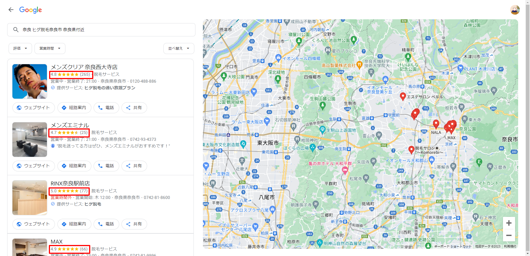The height and width of the screenshot is (256, 530).
Task: Open the 評価 rating filter dropdown
Action: pyautogui.click(x=20, y=48)
